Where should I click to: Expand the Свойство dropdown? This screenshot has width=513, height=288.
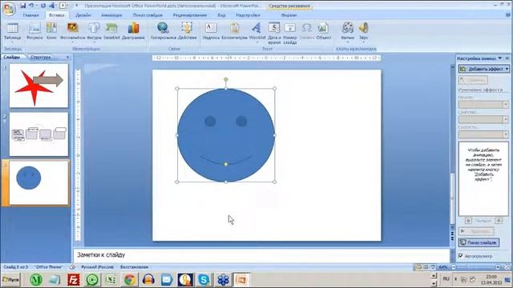(506, 119)
